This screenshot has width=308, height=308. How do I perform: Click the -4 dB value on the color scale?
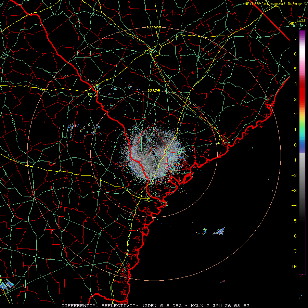294,206
